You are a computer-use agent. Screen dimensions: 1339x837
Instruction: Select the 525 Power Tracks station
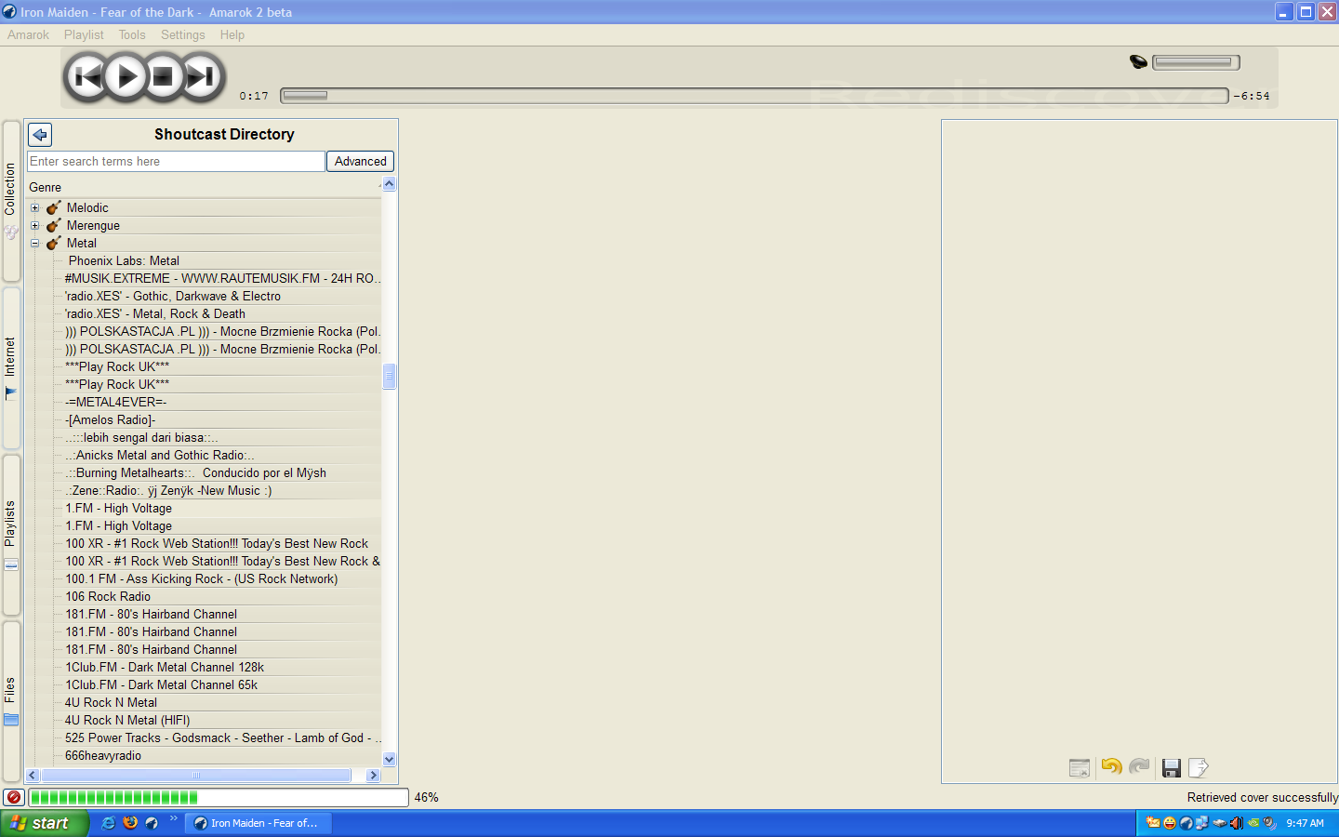click(223, 737)
